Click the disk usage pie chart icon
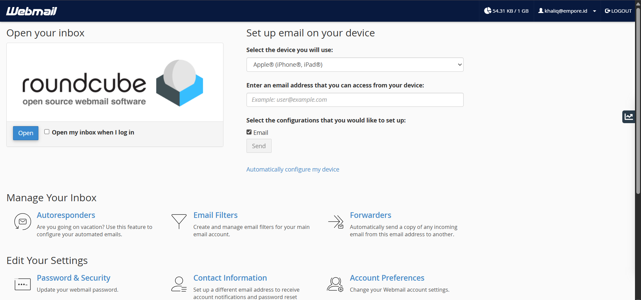The width and height of the screenshot is (641, 300). [488, 11]
